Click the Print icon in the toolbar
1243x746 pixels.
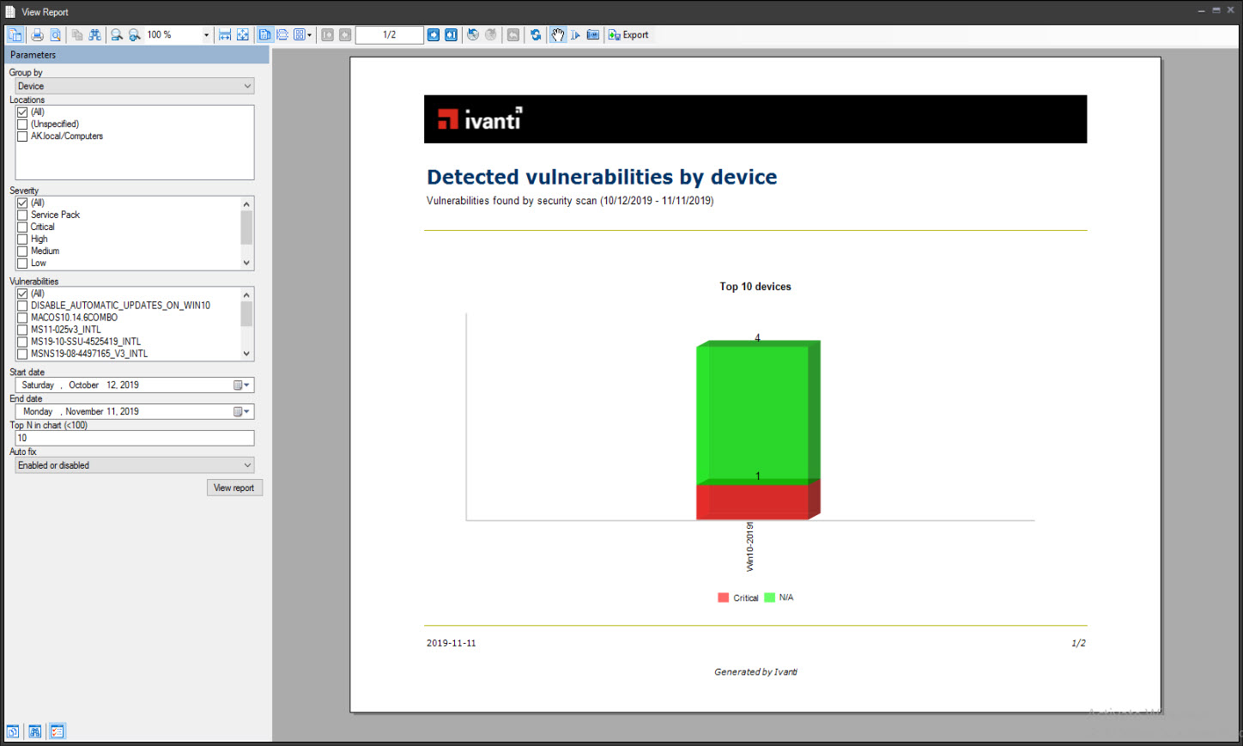pyautogui.click(x=38, y=34)
